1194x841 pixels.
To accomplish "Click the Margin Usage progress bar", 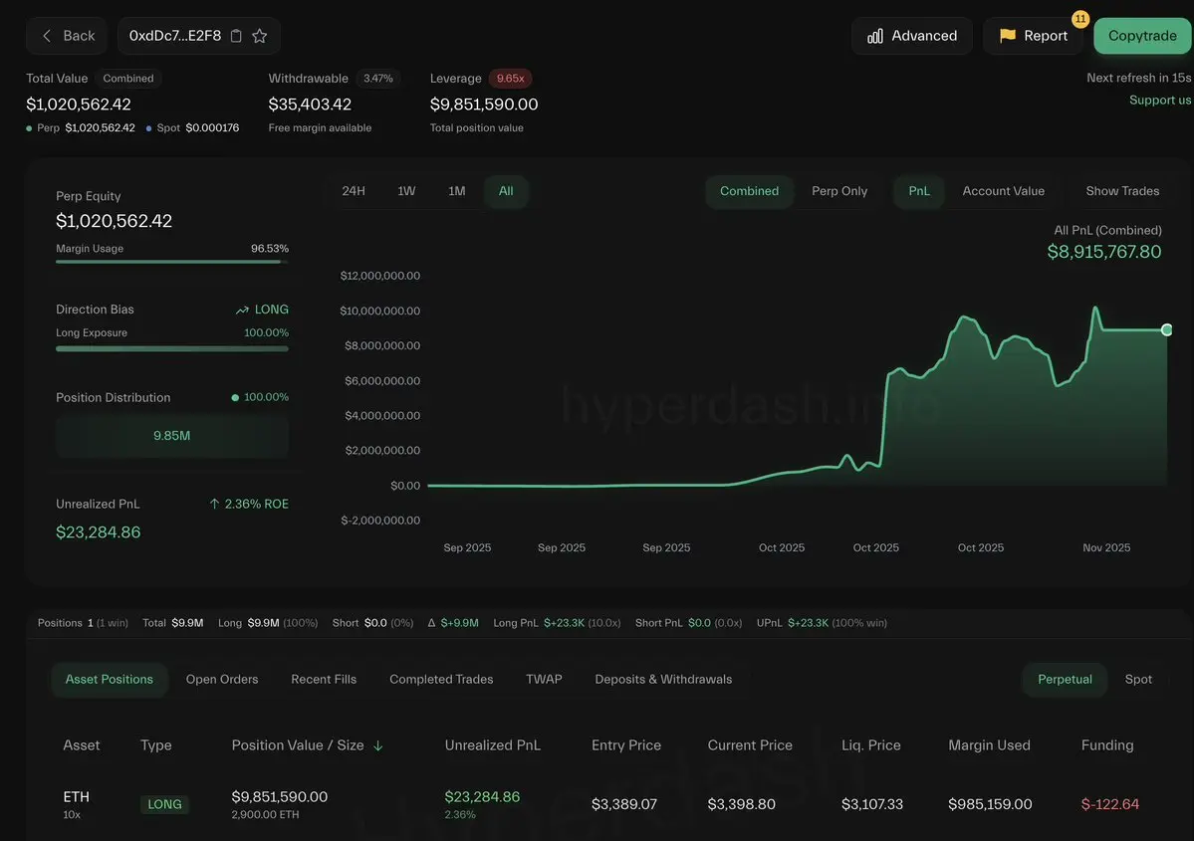I will click(x=172, y=262).
